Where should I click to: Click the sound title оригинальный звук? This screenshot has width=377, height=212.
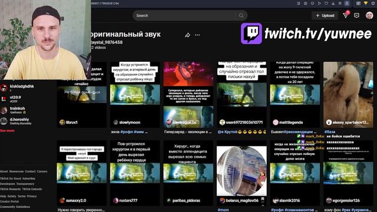tap(125, 34)
